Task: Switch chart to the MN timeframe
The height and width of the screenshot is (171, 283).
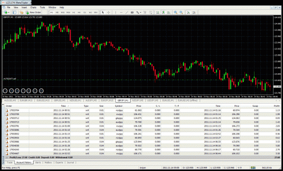Action: [96, 13]
